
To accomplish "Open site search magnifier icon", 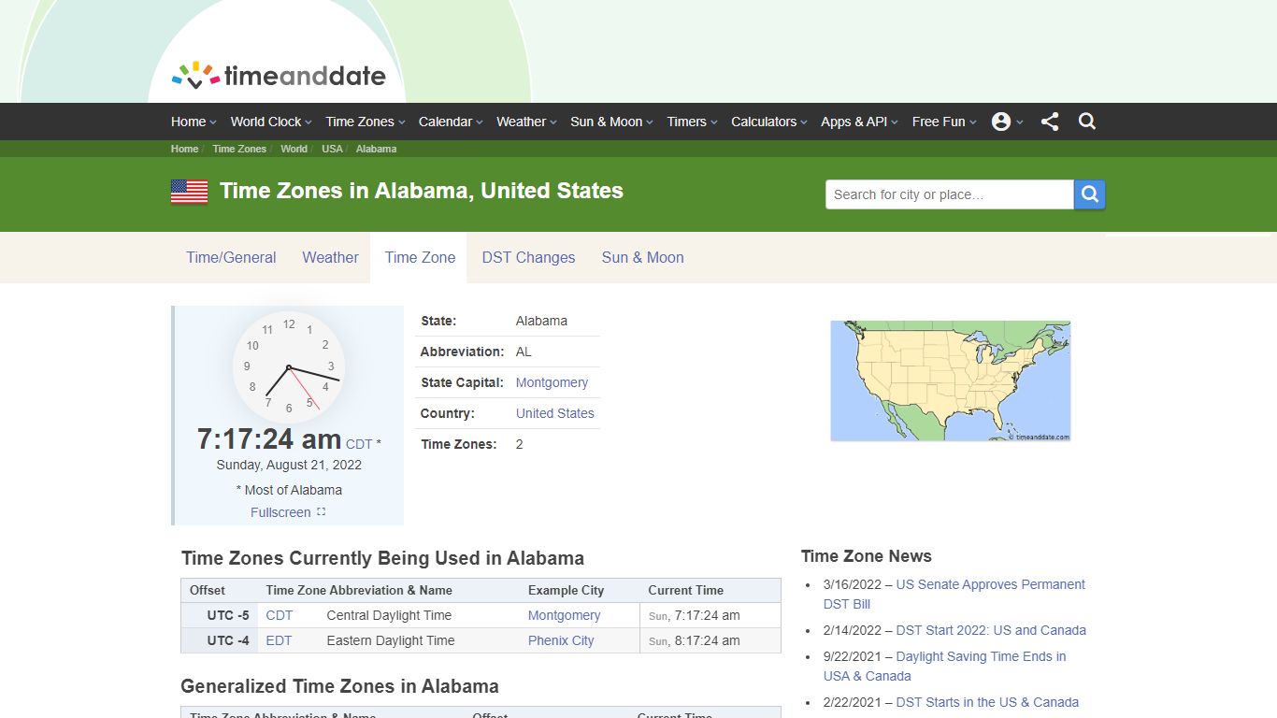I will (1087, 122).
